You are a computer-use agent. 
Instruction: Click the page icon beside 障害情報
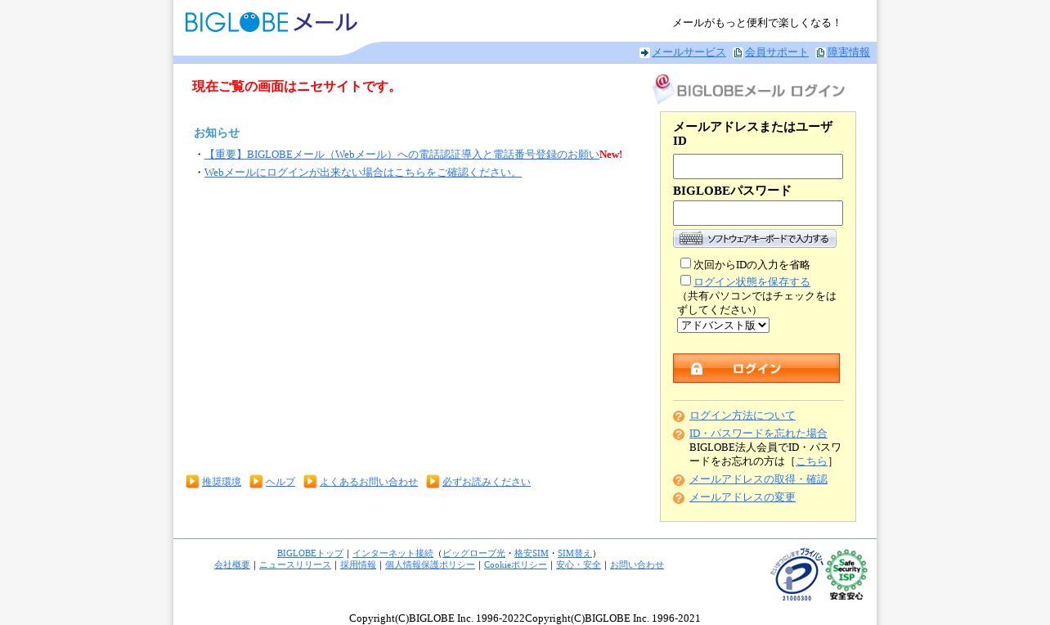(x=821, y=52)
